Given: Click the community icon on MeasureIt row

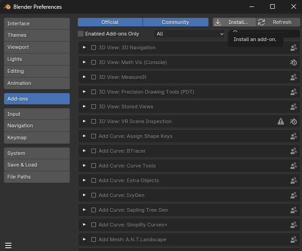Looking at the screenshot, I should click(x=294, y=77).
